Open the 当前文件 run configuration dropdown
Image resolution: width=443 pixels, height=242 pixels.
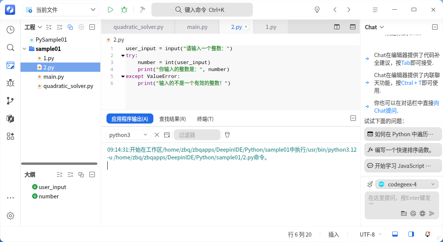(61, 10)
